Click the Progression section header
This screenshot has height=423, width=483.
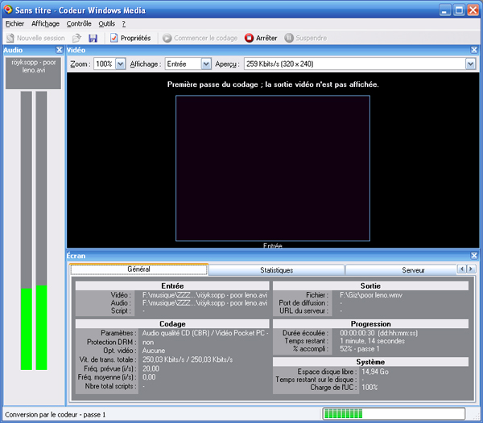pyautogui.click(x=370, y=323)
